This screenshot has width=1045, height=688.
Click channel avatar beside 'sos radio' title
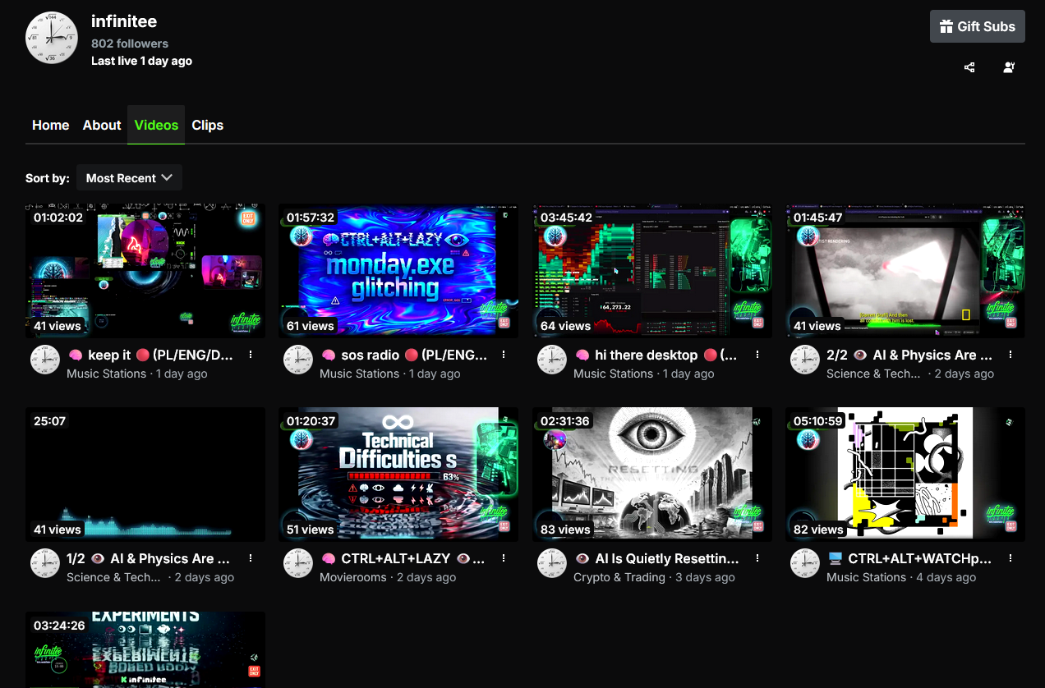(298, 360)
